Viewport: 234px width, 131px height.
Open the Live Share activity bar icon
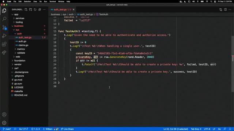(x=4, y=52)
